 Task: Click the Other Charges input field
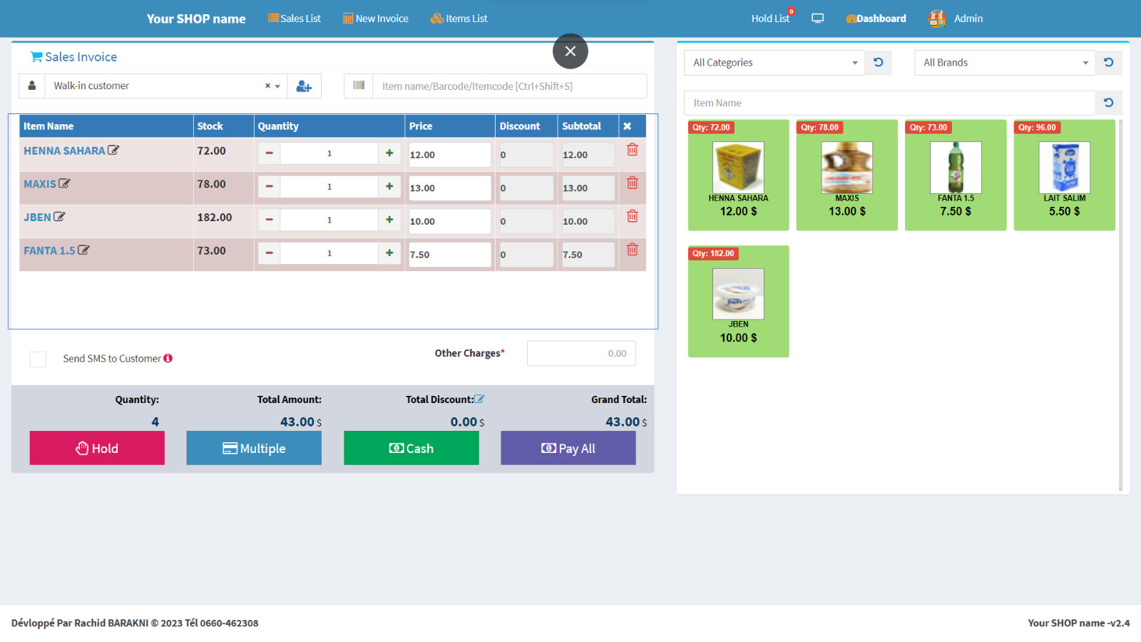tap(581, 354)
